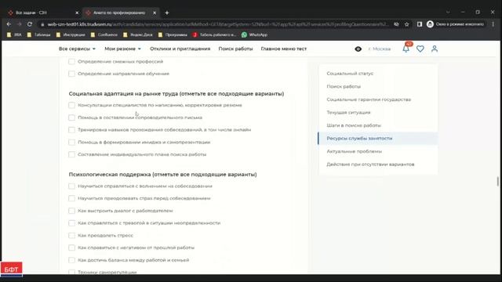Image resolution: width=502 pixels, height=282 pixels.
Task: Switch to the 'Все задачи' browser tab
Action: click(x=43, y=13)
